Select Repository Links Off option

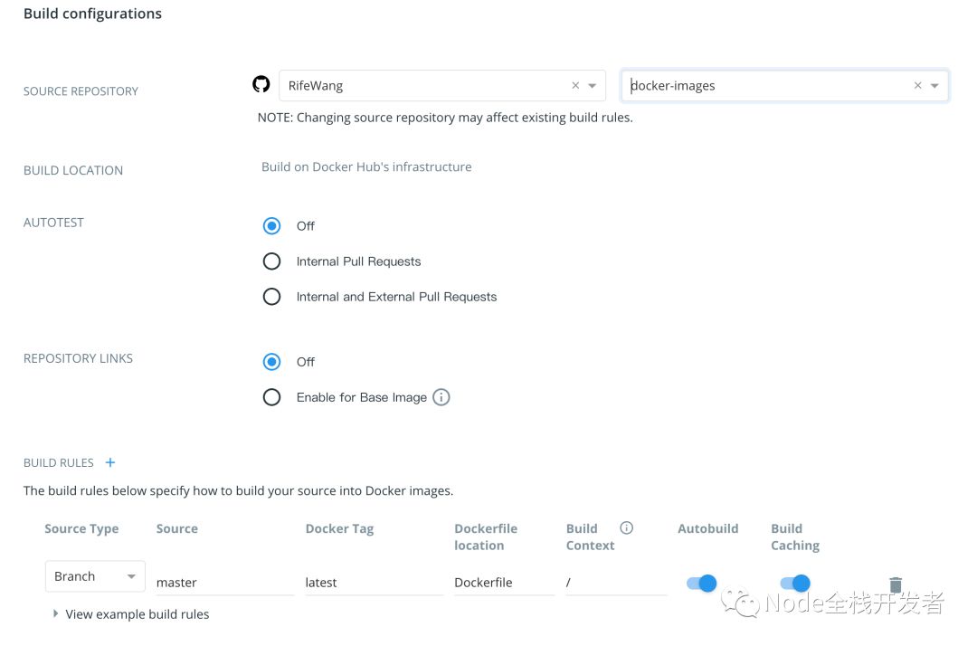271,362
